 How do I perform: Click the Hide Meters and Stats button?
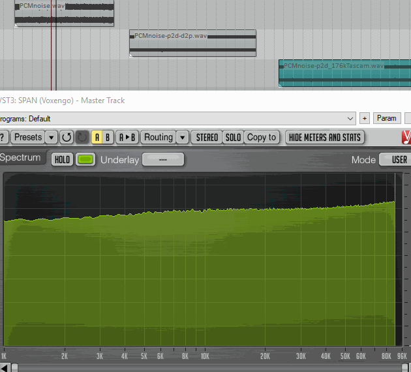click(324, 137)
